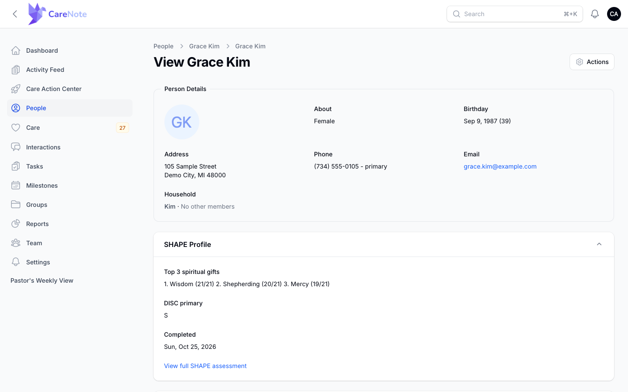The image size is (628, 392).
Task: Click the Reports pie chart icon
Action: point(16,224)
